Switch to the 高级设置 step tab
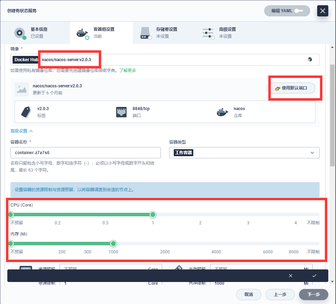This screenshot has width=336, height=304. [227, 33]
